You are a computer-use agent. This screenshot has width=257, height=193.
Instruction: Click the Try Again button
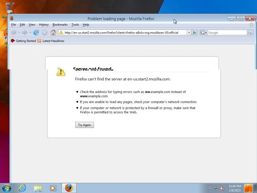pyautogui.click(x=84, y=125)
